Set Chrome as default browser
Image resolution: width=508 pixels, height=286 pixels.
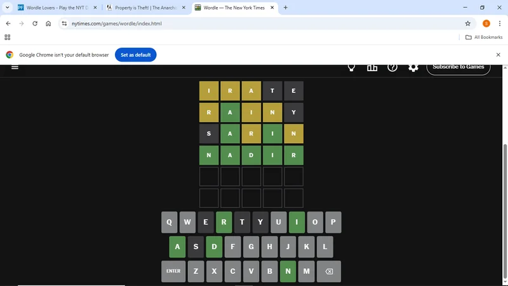(135, 55)
